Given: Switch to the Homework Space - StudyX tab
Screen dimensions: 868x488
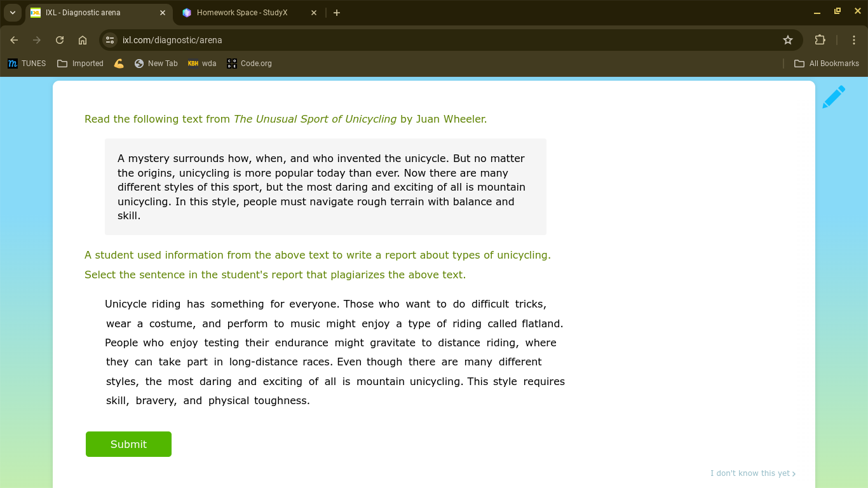Looking at the screenshot, I should tap(249, 13).
